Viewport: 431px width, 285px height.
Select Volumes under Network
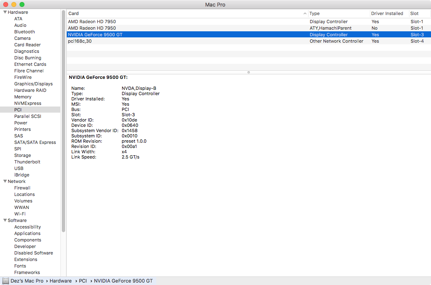tap(23, 201)
